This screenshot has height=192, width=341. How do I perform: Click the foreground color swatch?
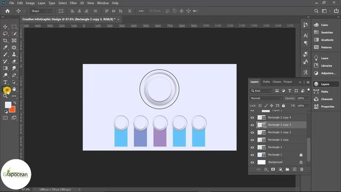pyautogui.click(x=8, y=105)
